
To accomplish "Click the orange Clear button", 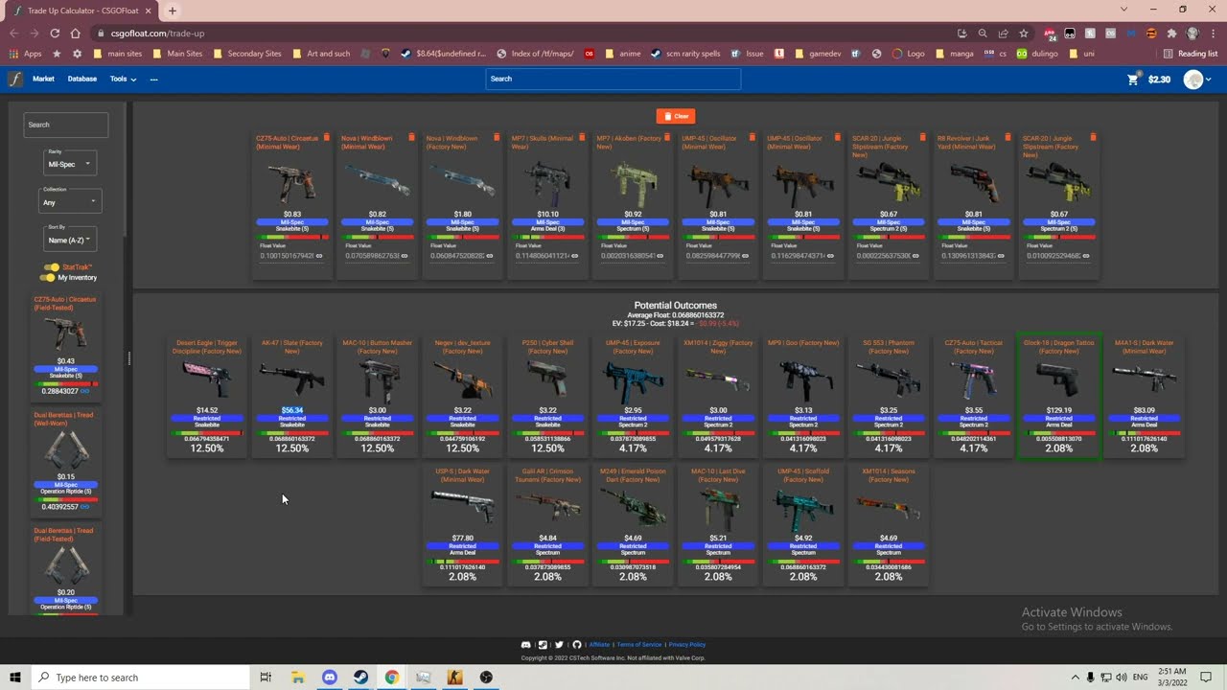I will click(x=676, y=116).
